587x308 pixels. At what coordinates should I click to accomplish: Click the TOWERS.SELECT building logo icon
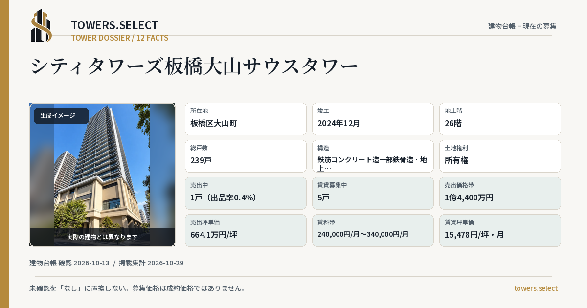[42, 25]
